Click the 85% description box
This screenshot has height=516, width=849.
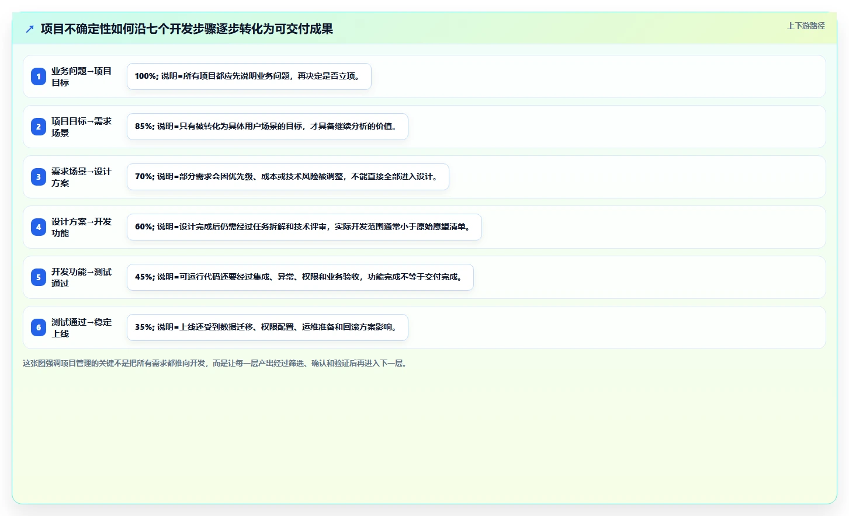pos(268,127)
